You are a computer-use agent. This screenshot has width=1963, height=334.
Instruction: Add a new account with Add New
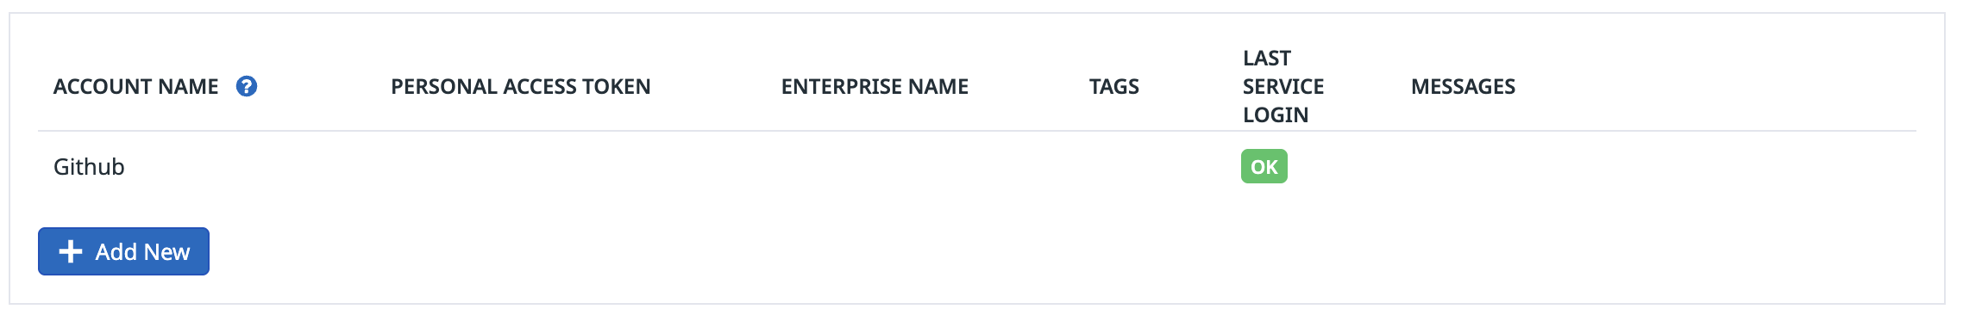tap(123, 251)
